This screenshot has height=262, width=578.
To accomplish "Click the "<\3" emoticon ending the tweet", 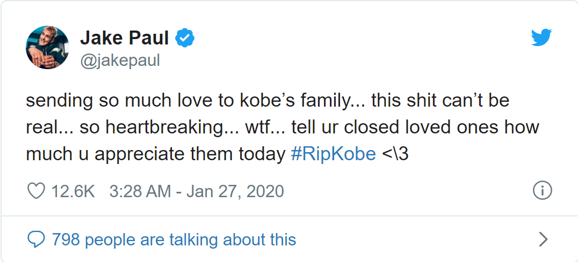I will [395, 154].
